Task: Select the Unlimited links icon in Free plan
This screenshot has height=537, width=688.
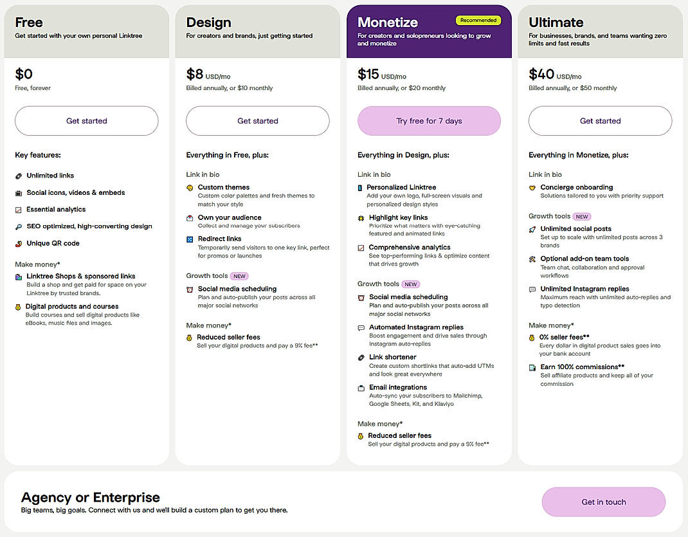Action: point(19,175)
